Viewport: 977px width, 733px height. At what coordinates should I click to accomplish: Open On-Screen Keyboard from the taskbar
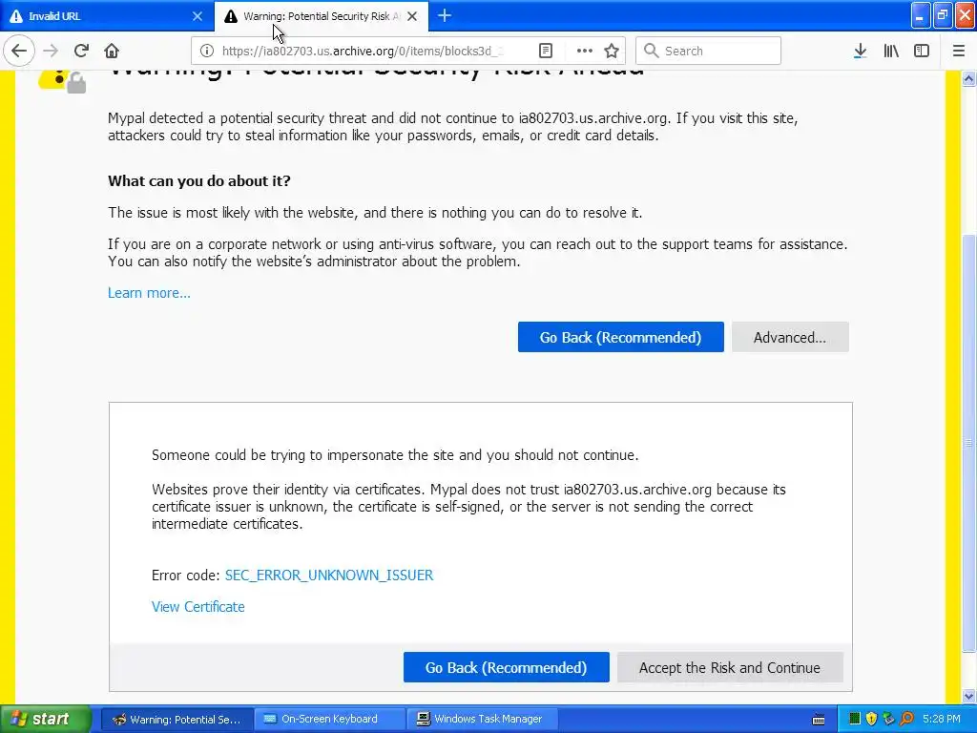click(329, 720)
